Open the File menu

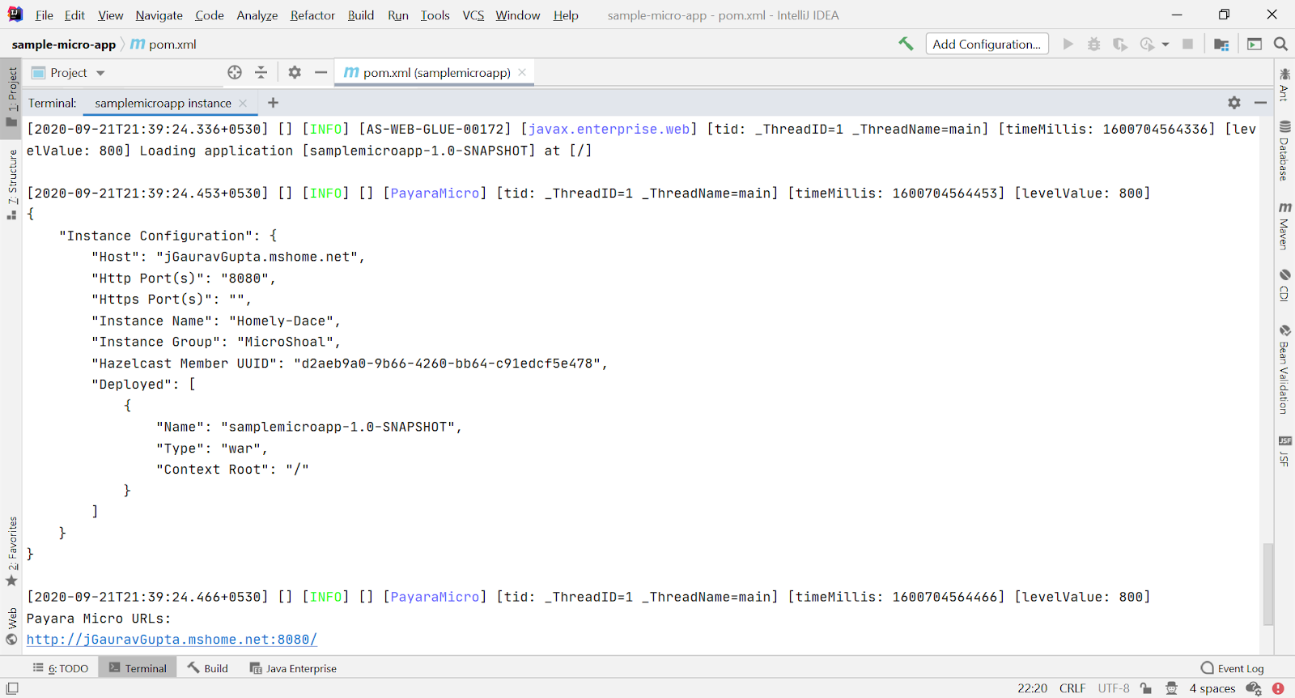click(x=45, y=15)
